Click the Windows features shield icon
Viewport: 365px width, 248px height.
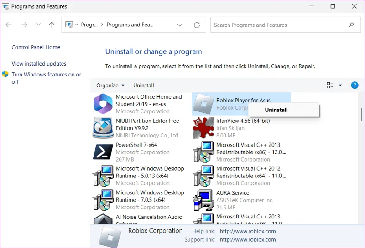[5, 74]
